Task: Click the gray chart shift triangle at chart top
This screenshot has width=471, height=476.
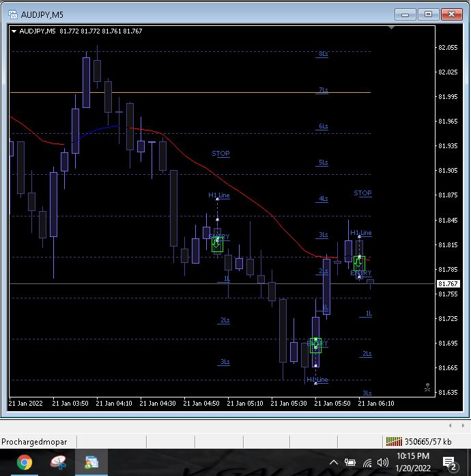Action: click(x=392, y=27)
